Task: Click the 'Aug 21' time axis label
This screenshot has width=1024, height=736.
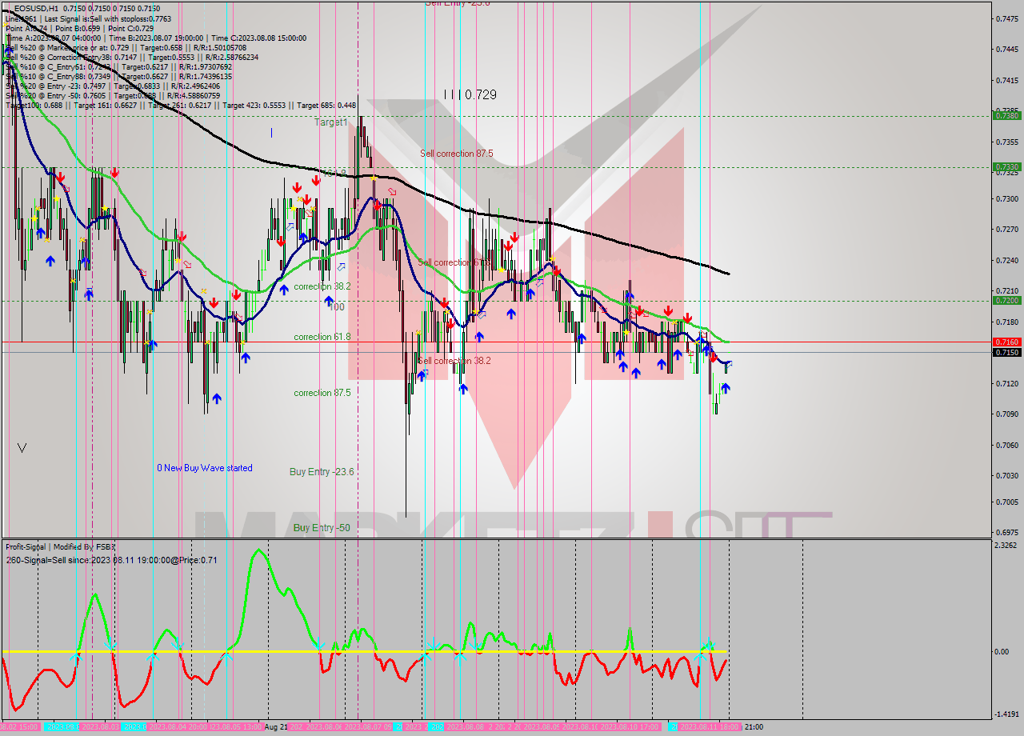Action: 275,727
